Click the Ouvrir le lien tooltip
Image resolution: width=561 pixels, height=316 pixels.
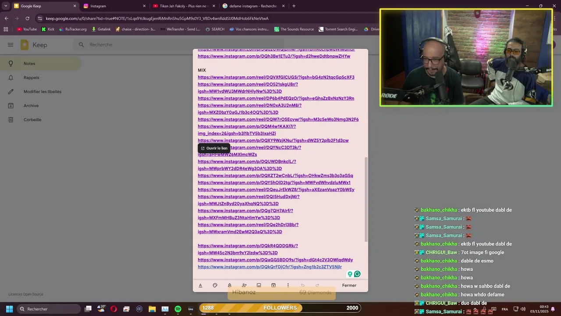(214, 148)
